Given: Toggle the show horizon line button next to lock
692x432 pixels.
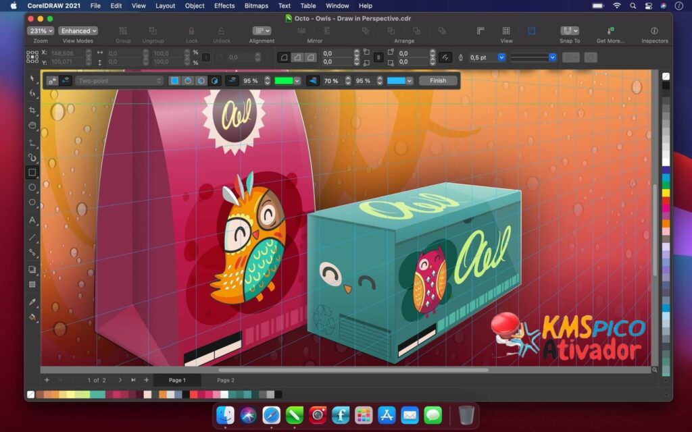Looking at the screenshot, I should coord(66,81).
